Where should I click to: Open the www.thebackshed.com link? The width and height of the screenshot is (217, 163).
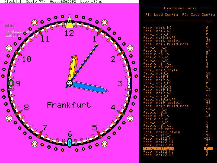(x=20, y=32)
